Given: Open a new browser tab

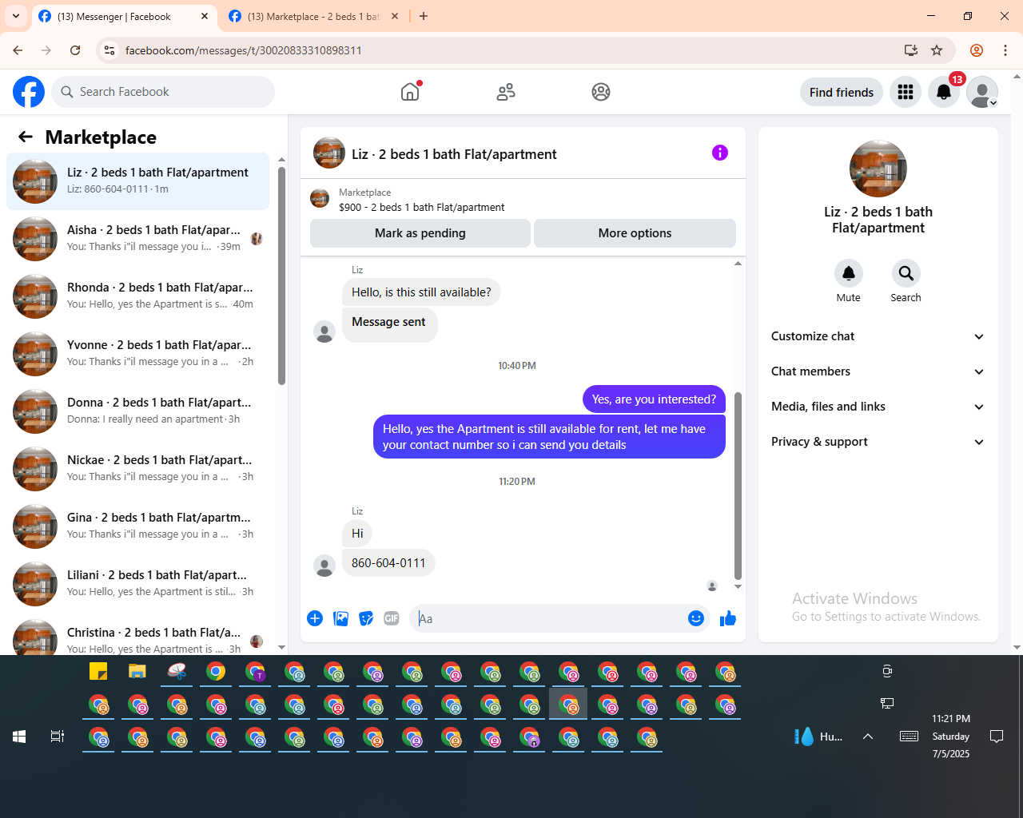Looking at the screenshot, I should coord(424,16).
